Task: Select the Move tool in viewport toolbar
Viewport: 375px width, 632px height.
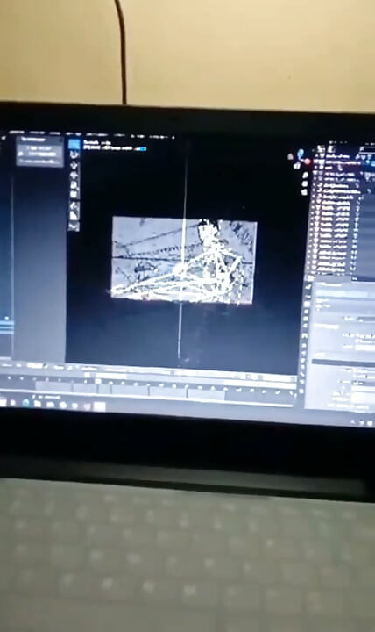Action: click(74, 165)
